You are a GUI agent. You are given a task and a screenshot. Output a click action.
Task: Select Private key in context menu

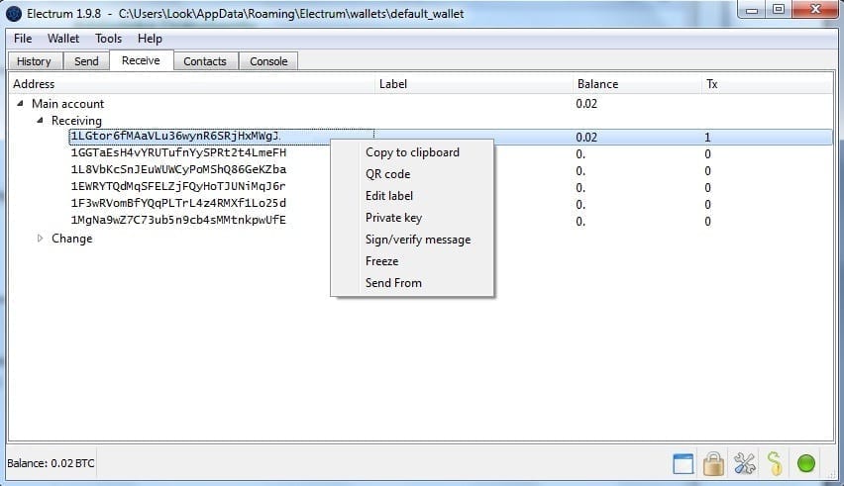coord(412,218)
